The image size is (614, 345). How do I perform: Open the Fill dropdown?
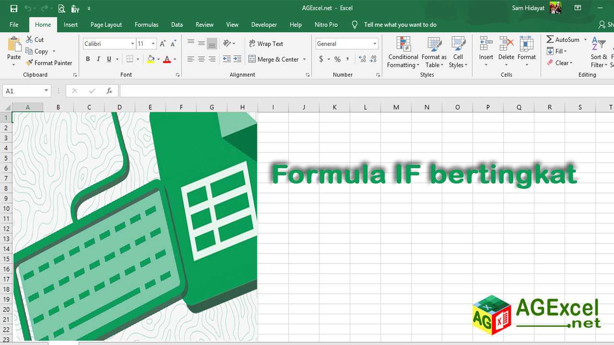coord(557,51)
